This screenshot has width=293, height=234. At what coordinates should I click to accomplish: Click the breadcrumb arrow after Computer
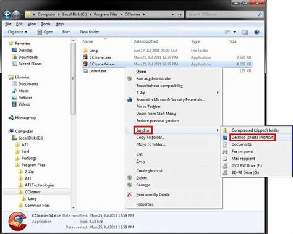[x=59, y=14]
